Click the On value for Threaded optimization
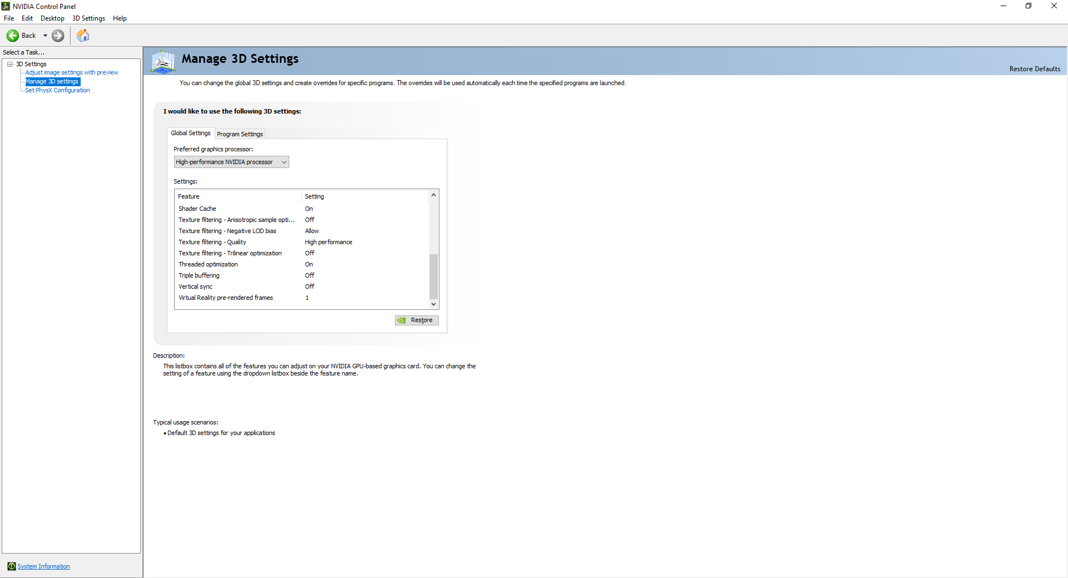This screenshot has width=1068, height=578. point(309,264)
